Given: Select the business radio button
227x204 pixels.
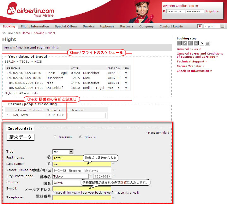Looking at the screenshot, I should point(55,137).
